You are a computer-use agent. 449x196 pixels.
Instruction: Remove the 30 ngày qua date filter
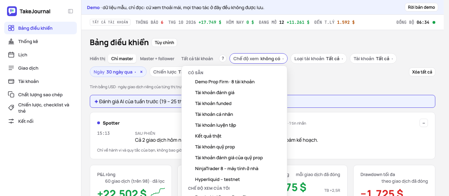[x=141, y=72]
